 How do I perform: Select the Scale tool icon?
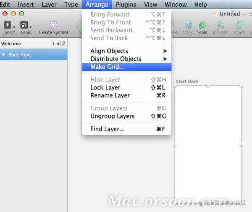[202, 25]
